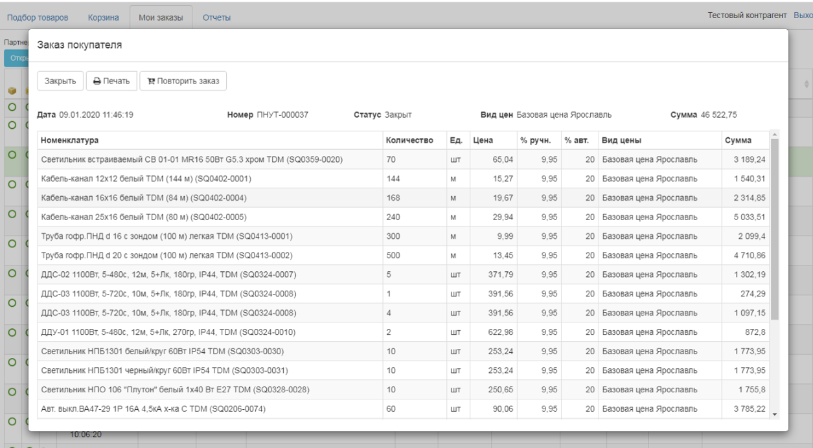
Task: Select the Мои заказы tab
Action: pyautogui.click(x=161, y=17)
